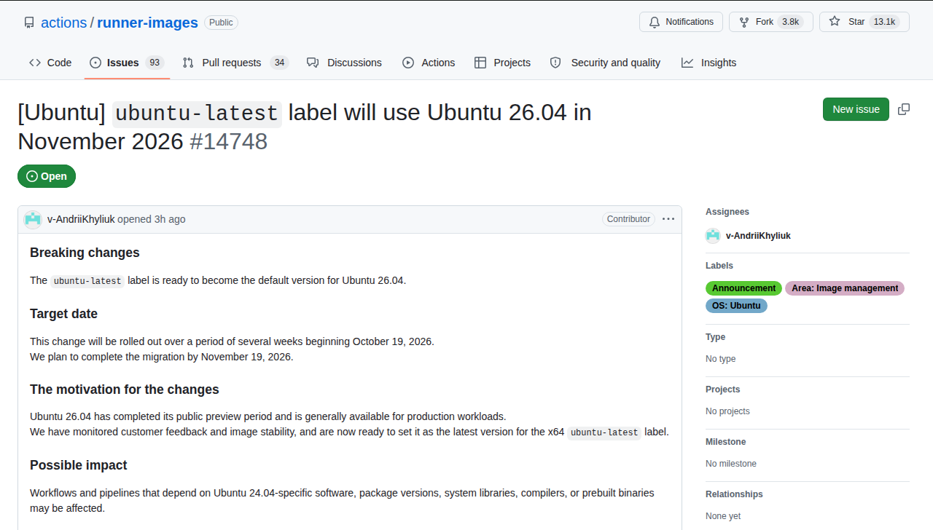Open the Discussions tab

coord(344,63)
